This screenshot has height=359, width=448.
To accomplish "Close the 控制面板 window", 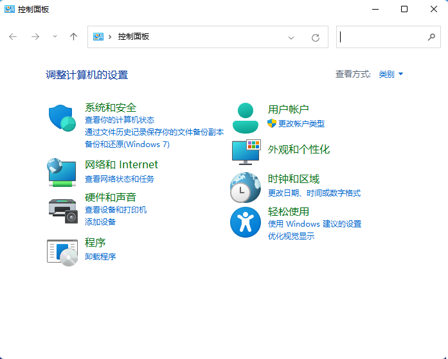I will point(433,9).
